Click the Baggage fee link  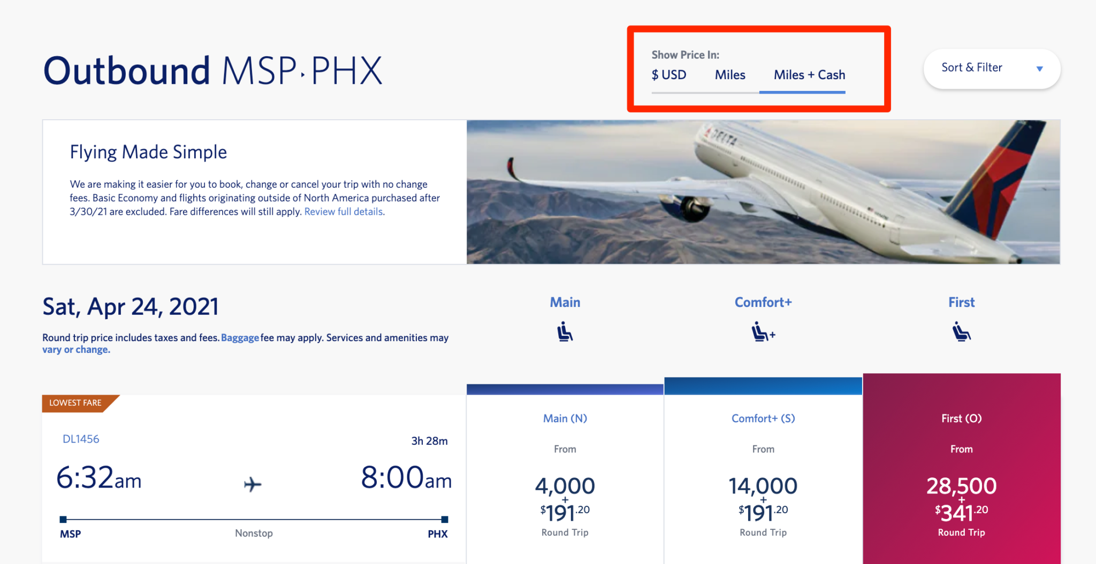(x=240, y=337)
